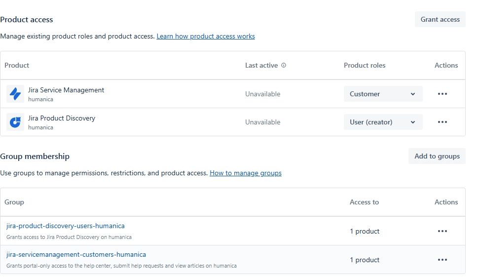479x277 pixels.
Task: Click Unavailable in Jira Product Discovery row
Action: coord(263,122)
